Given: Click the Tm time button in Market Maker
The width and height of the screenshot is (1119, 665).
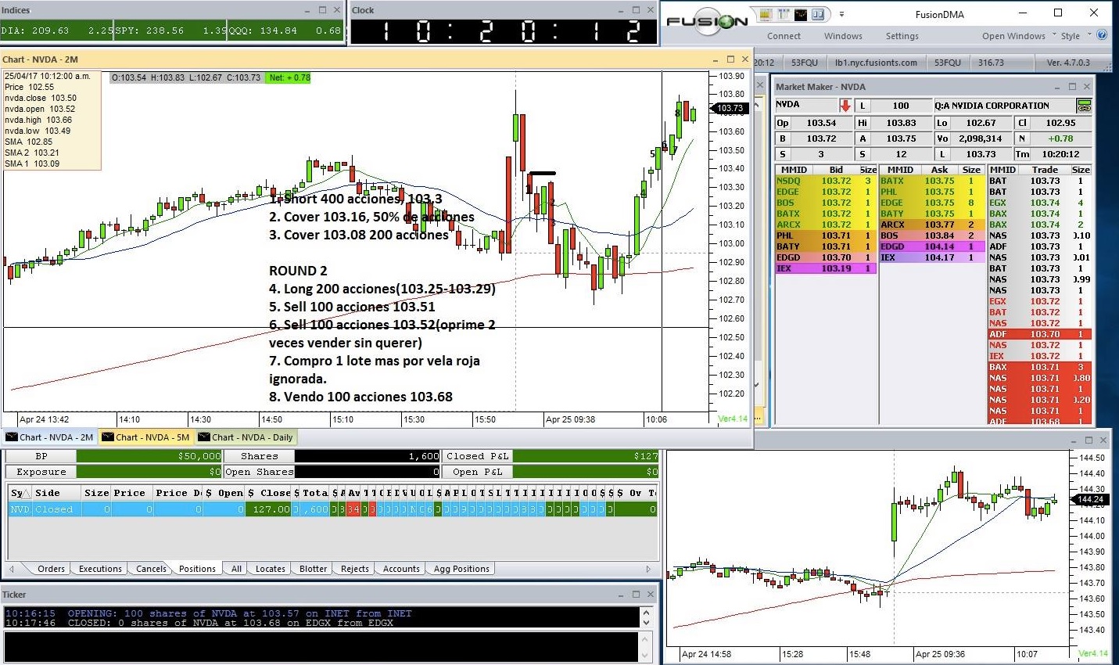Looking at the screenshot, I should coord(1022,154).
